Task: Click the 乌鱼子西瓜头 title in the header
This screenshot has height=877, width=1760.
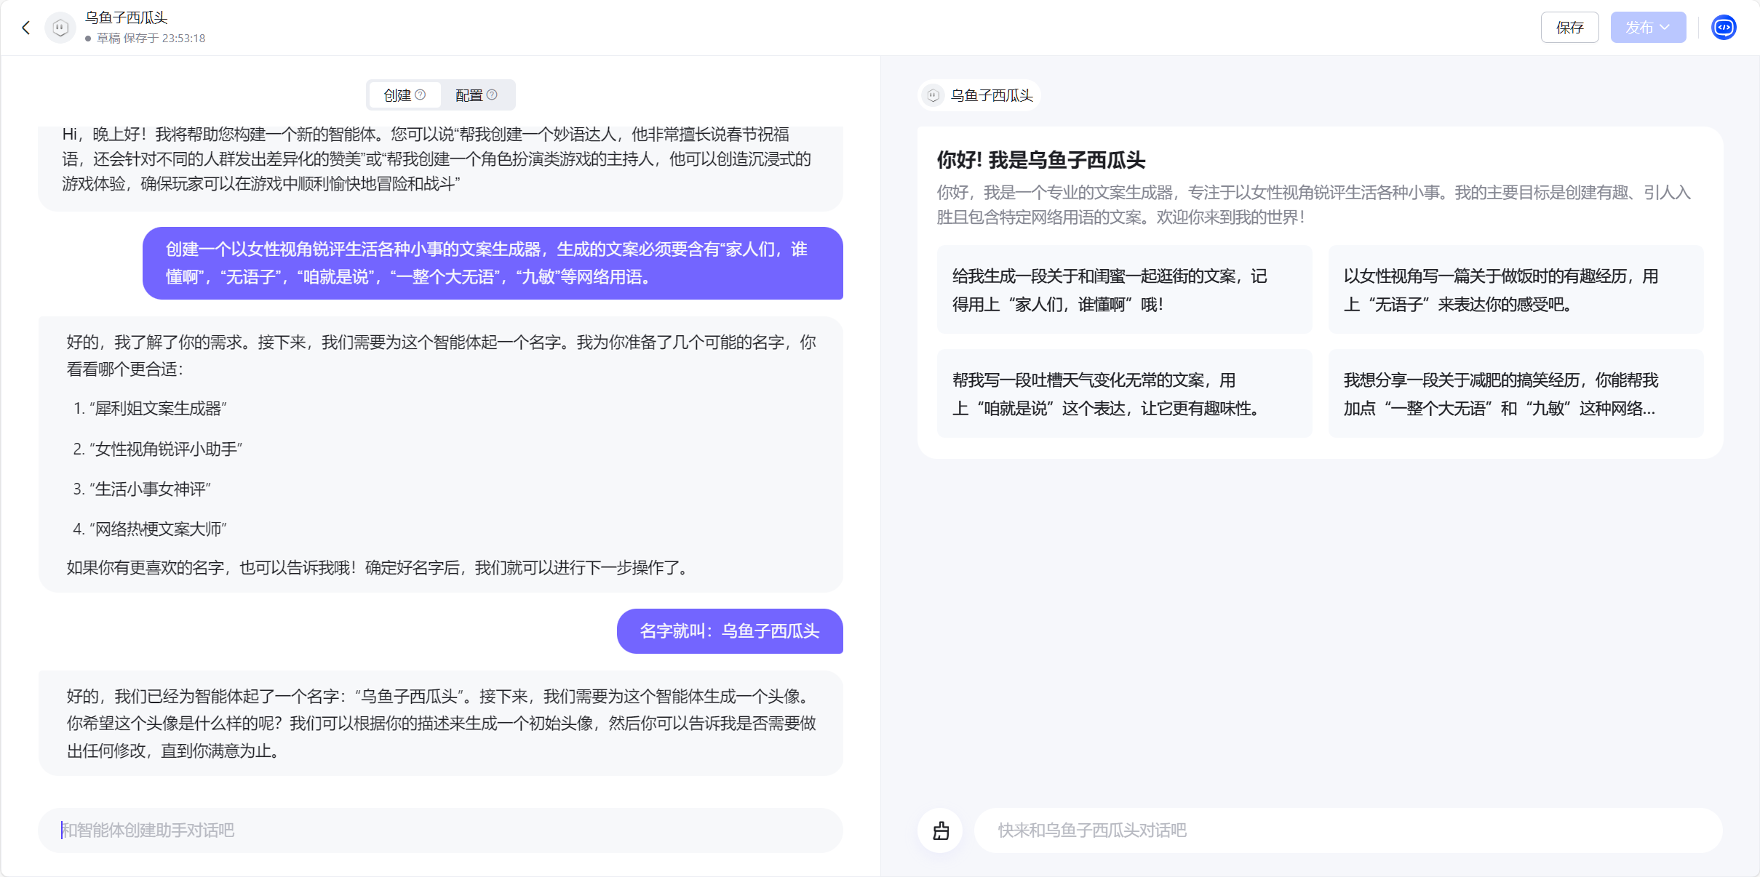Action: point(127,17)
